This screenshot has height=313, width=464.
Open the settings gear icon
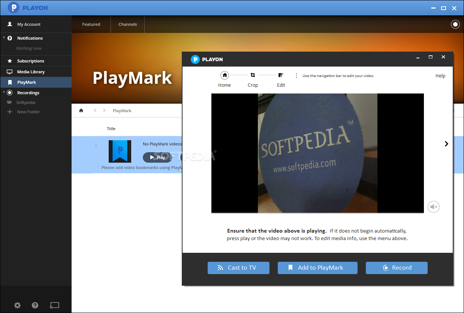tap(17, 305)
